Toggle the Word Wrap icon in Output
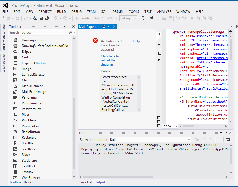 click(228, 139)
